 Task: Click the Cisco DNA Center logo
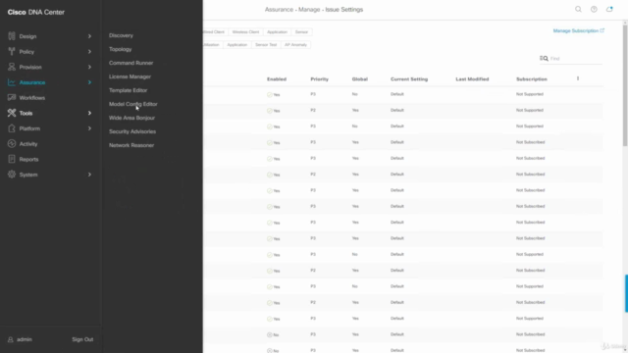(x=35, y=13)
